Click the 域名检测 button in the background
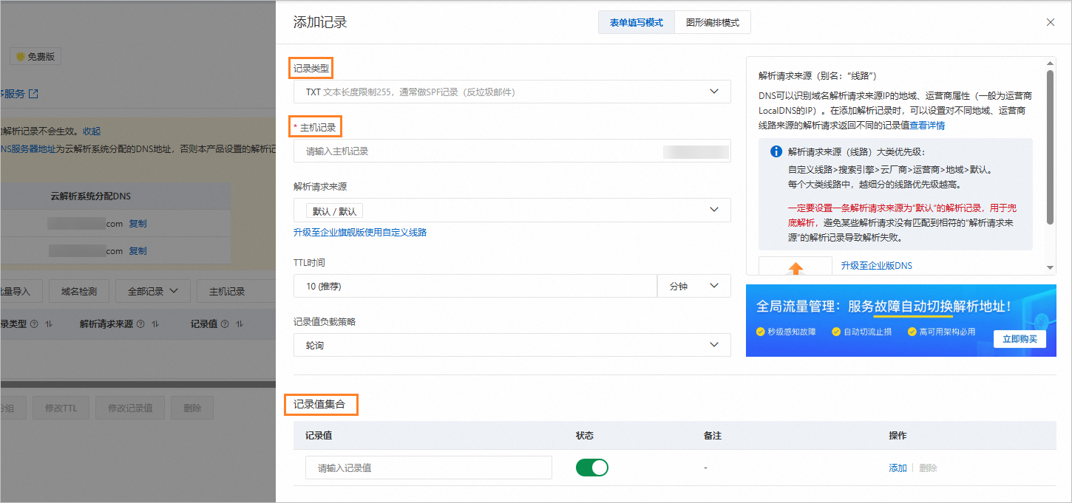 (78, 291)
